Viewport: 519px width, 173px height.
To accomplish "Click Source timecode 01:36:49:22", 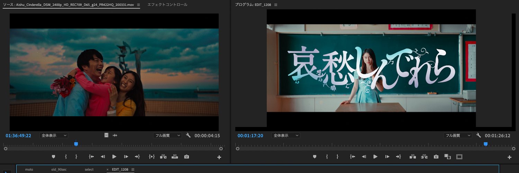I will [x=19, y=136].
